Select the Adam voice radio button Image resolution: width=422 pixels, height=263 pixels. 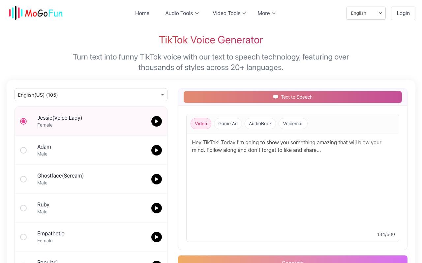point(23,150)
